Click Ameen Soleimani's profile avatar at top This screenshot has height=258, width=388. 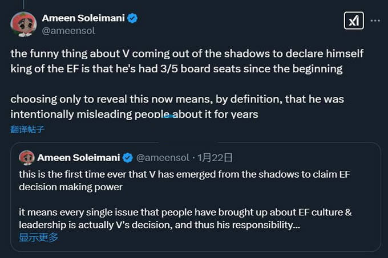[23, 24]
